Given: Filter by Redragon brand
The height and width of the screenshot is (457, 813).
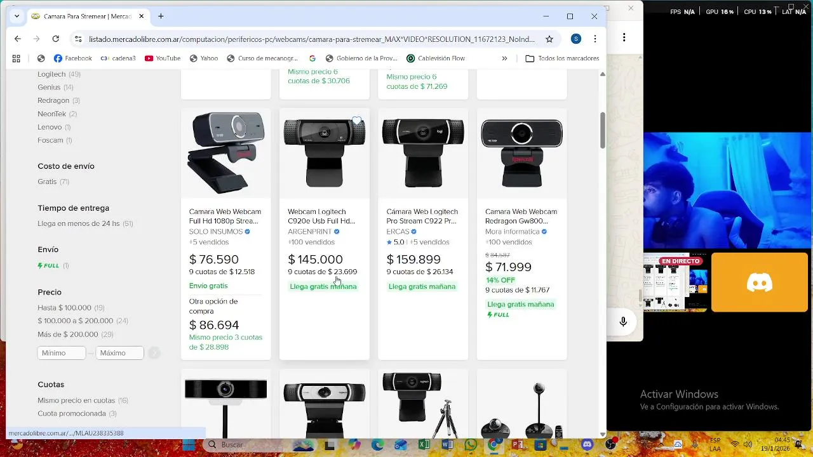Looking at the screenshot, I should tap(58, 100).
